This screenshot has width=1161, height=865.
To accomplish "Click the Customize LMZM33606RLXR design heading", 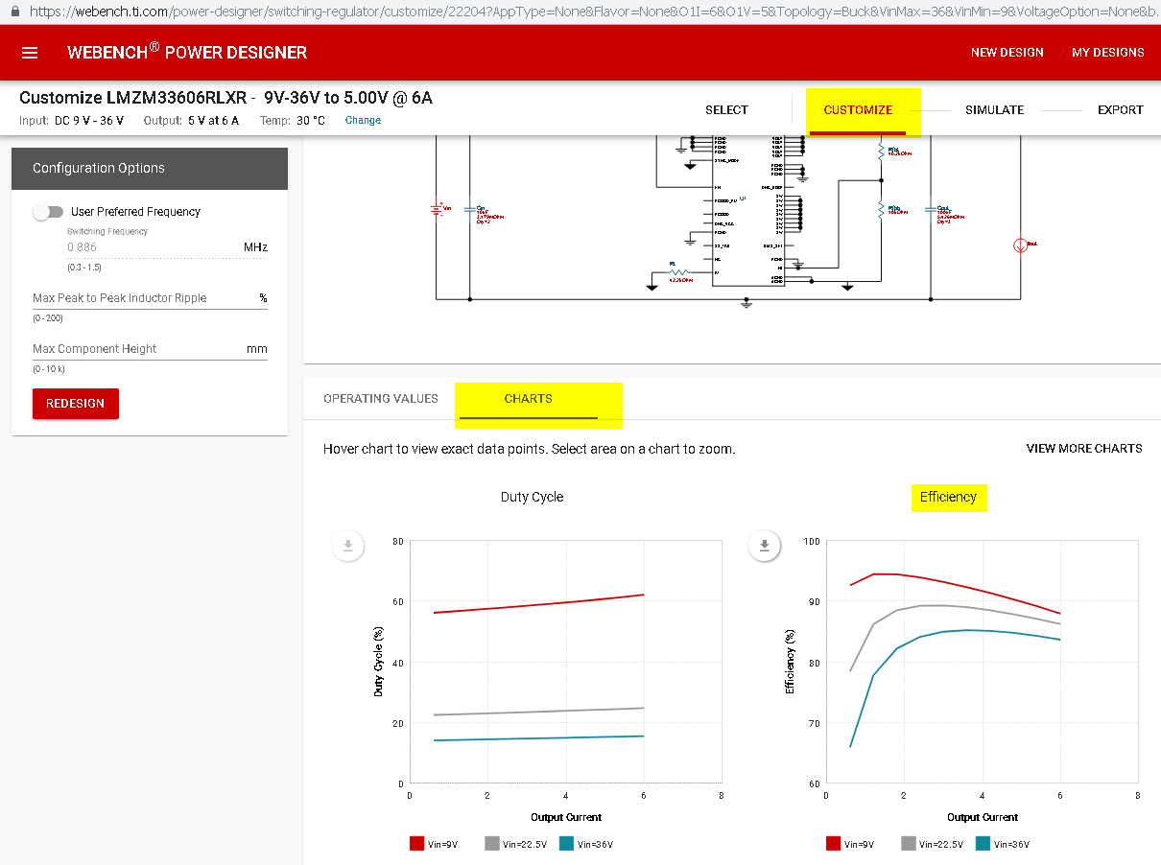I will point(225,98).
